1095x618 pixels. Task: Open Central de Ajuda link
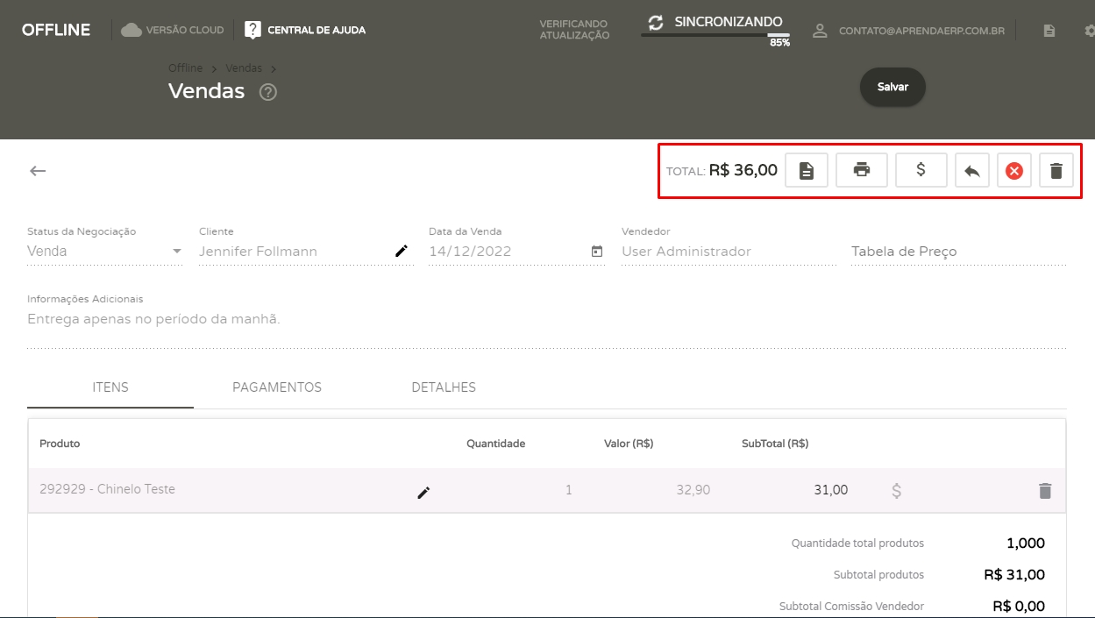pyautogui.click(x=306, y=30)
